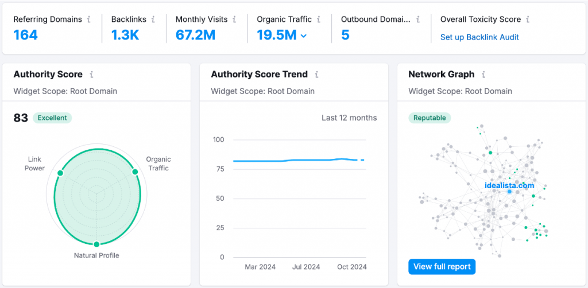Open the 1.3K Backlinks value
This screenshot has height=288, width=588.
pos(126,35)
